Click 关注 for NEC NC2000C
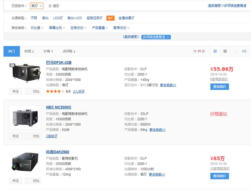251x192 pixels. pyautogui.click(x=16, y=136)
